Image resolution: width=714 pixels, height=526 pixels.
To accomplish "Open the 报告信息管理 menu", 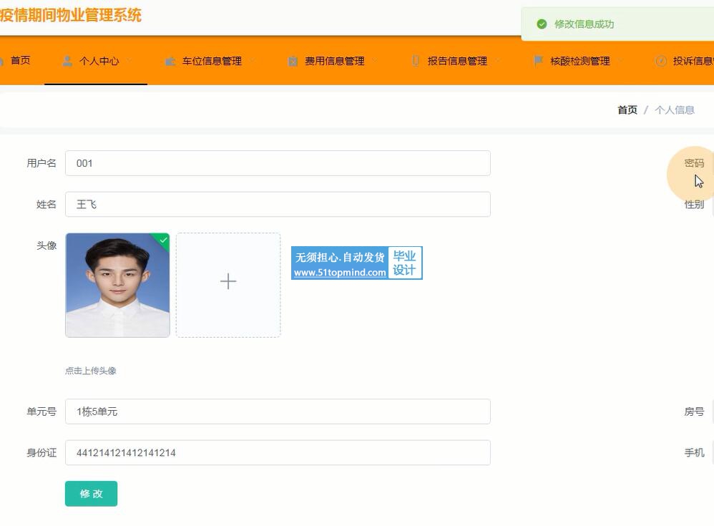I will coord(457,61).
